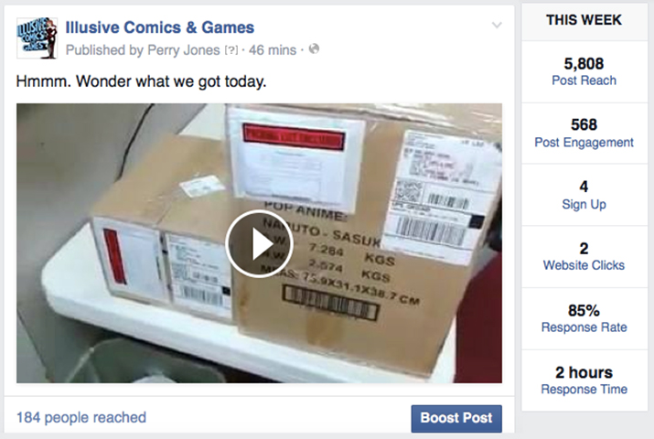Open Website Clicks metric
Viewport: 654px width, 439px height.
coord(584,265)
